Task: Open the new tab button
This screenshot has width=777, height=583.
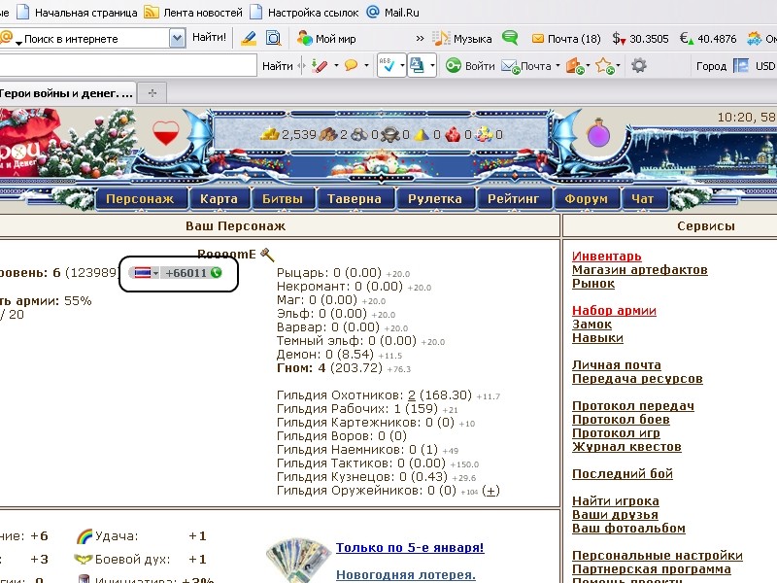Action: 152,92
